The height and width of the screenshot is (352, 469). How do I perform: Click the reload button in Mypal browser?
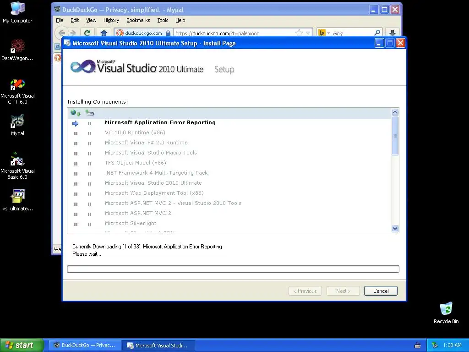(x=87, y=33)
